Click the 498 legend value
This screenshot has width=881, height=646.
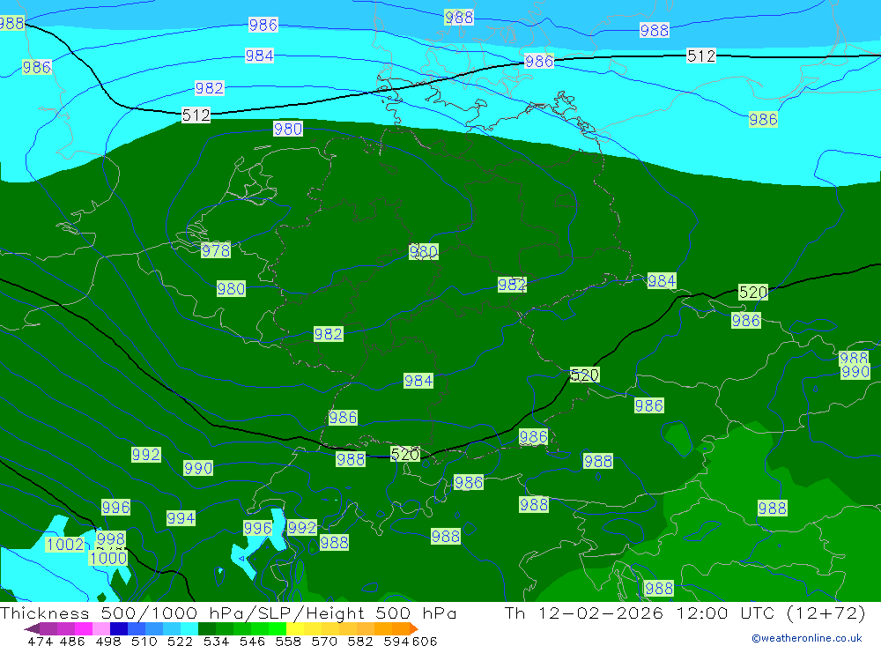point(107,641)
